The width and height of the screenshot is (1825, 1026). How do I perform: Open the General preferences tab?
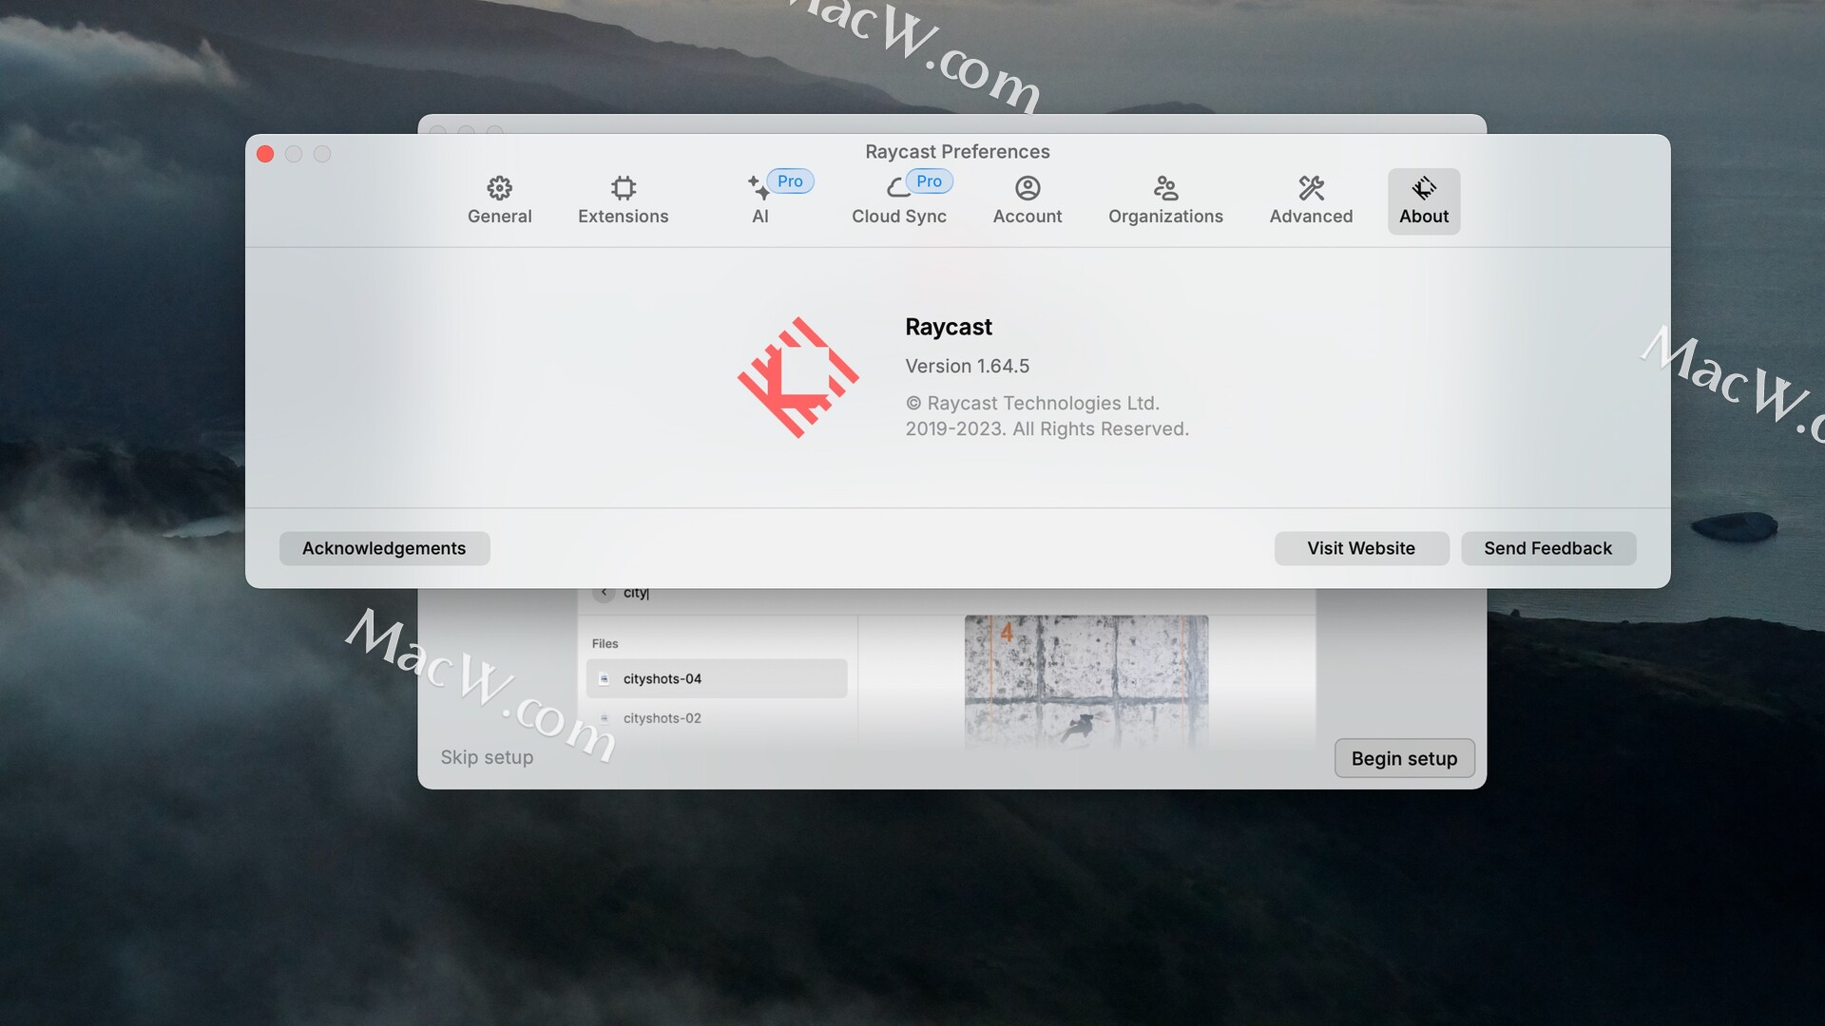coord(499,200)
